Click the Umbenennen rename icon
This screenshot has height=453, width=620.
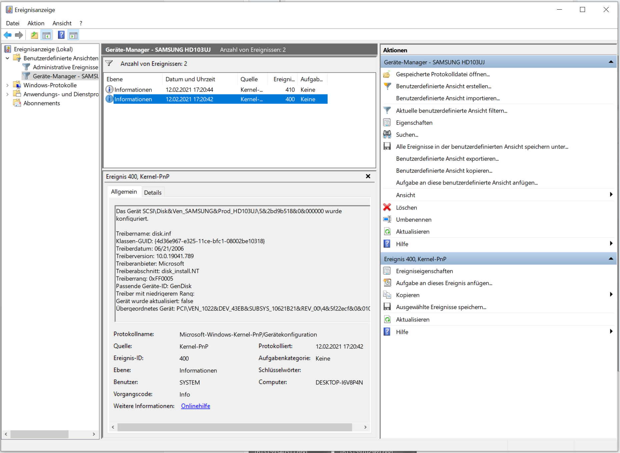[x=387, y=220]
